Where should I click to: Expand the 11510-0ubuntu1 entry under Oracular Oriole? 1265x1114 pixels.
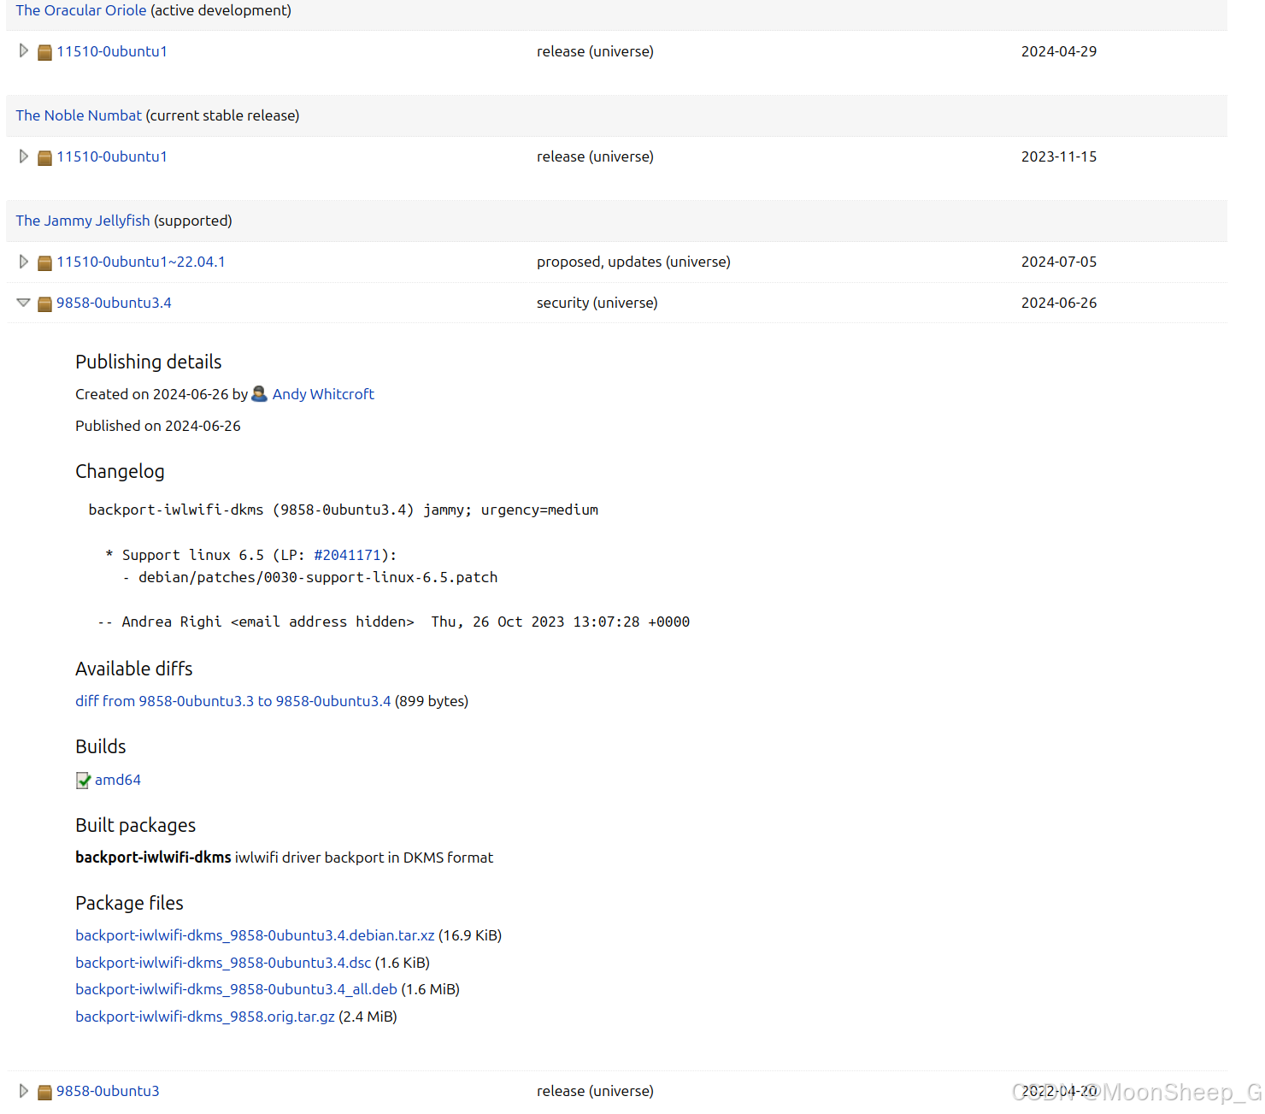[x=23, y=51]
